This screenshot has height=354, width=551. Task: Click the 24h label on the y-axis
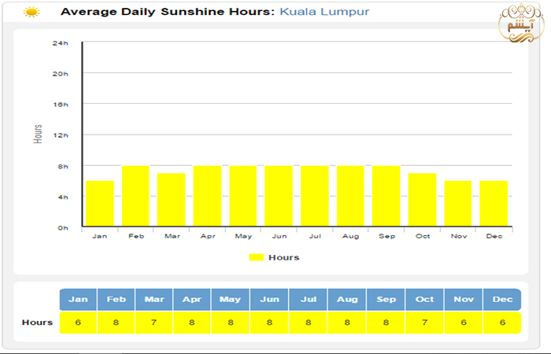(60, 43)
